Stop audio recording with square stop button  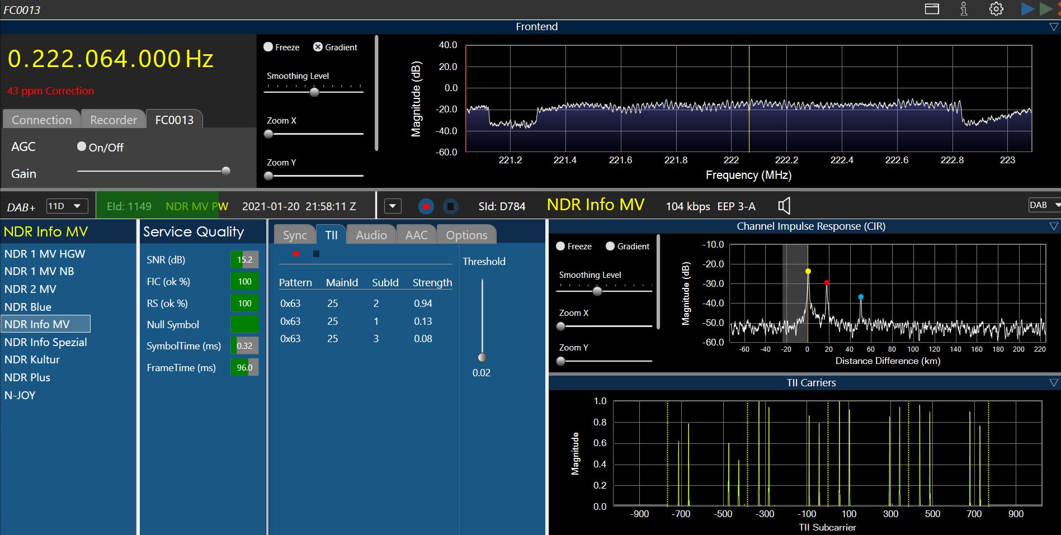click(x=450, y=206)
